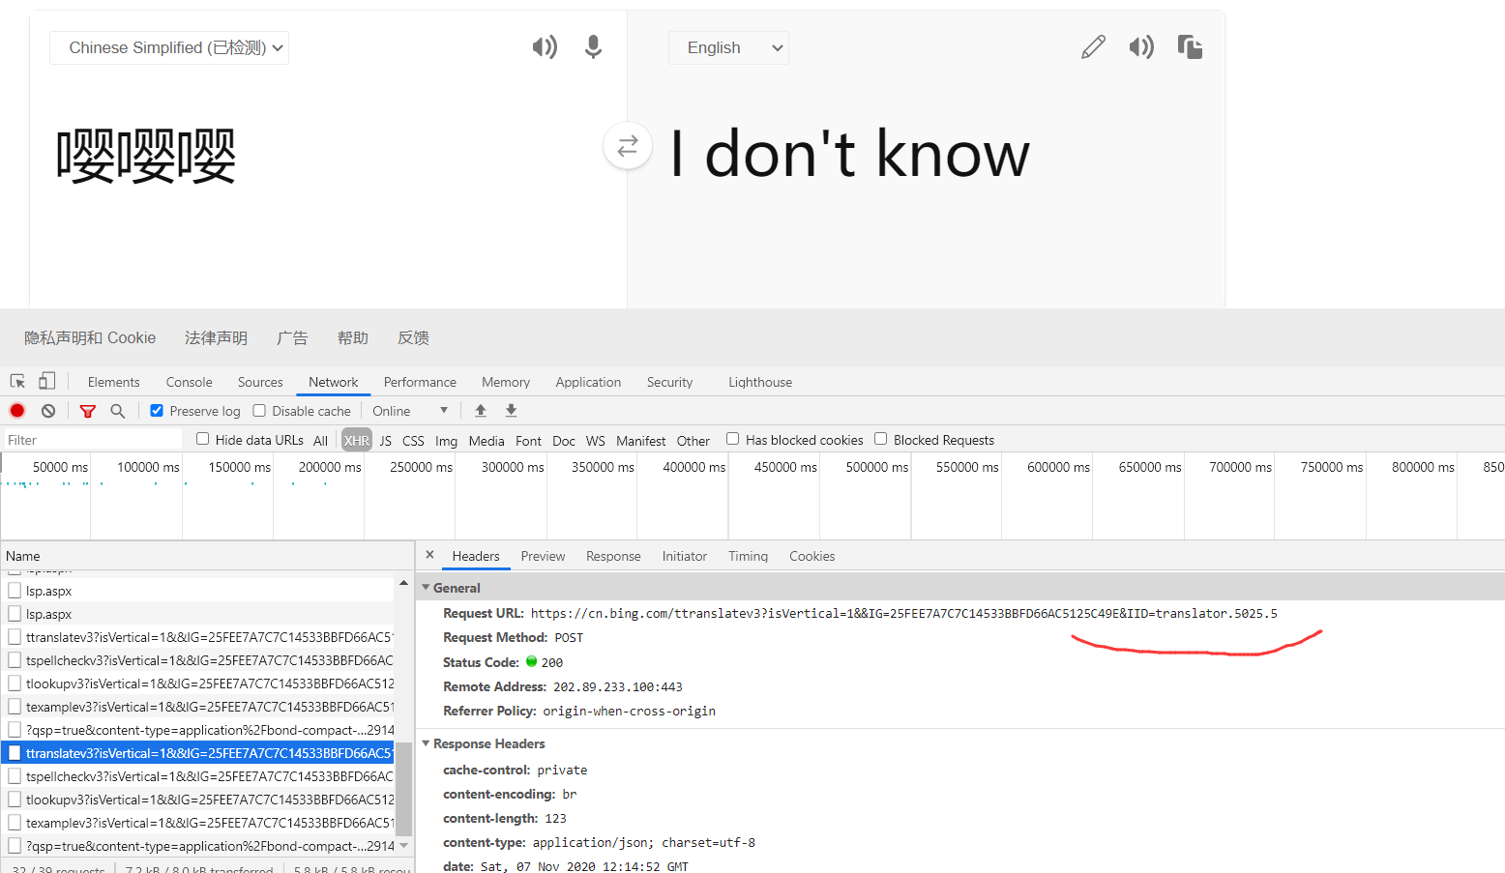The height and width of the screenshot is (873, 1505).
Task: Select the first tlookupv3 request row
Action: 197,684
